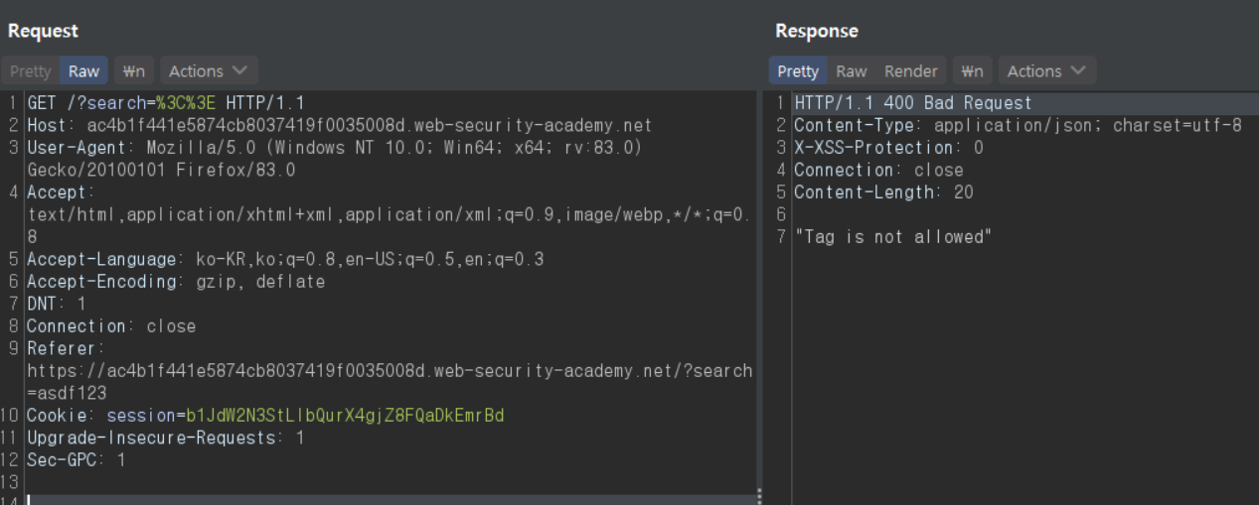Click the Referer URL in the request

click(x=389, y=371)
